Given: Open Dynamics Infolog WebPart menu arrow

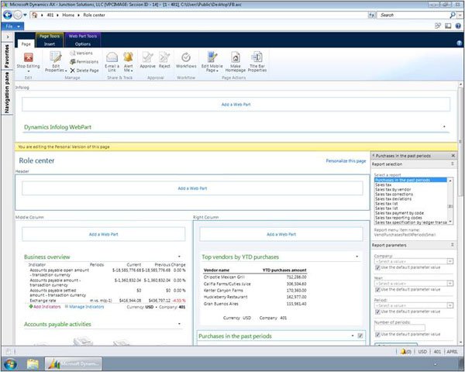Looking at the screenshot, I should [444, 126].
